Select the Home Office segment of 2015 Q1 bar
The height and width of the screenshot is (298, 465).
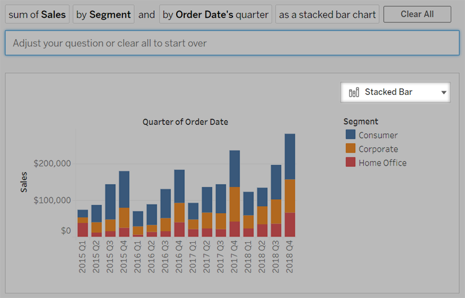click(x=83, y=230)
